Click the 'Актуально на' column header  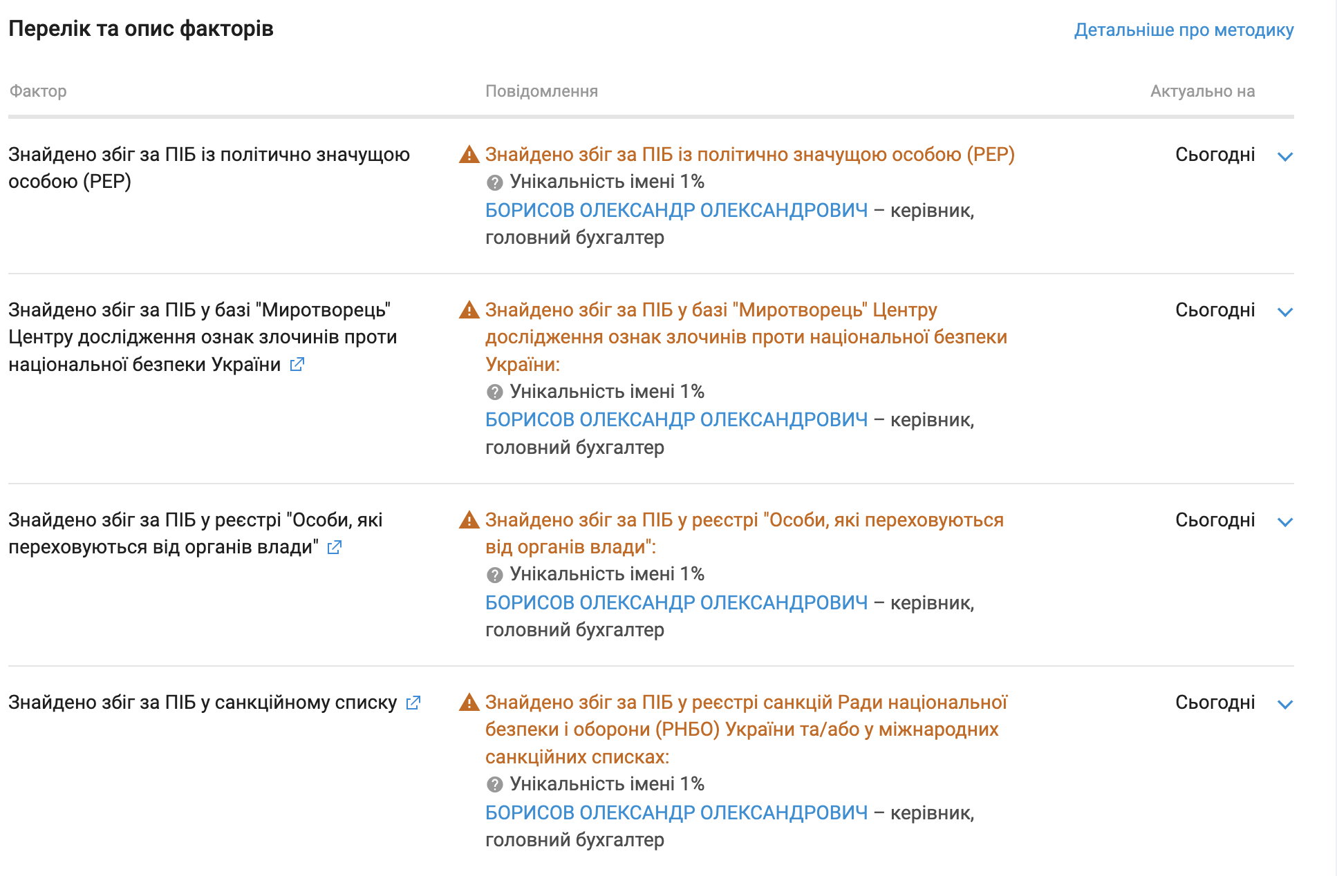tap(1202, 91)
